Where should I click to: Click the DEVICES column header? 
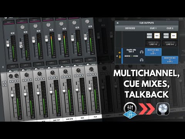(130, 28)
